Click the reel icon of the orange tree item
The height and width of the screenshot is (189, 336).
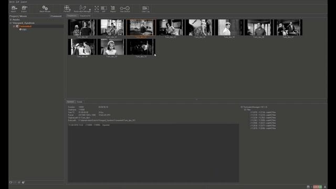point(17,26)
